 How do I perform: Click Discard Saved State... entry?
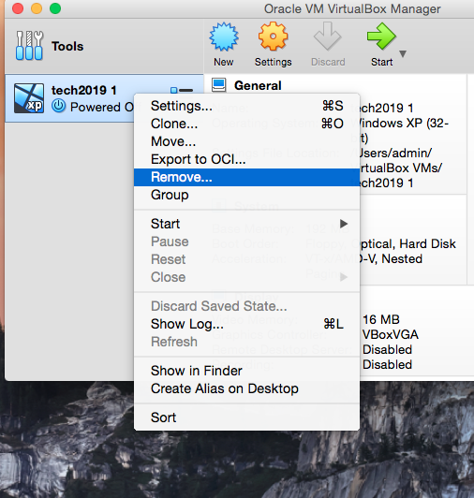[x=246, y=306]
